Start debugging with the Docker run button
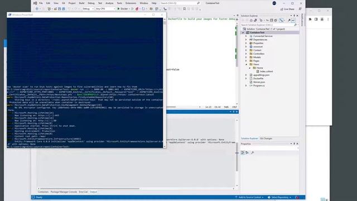This screenshot has height=201, width=357. (x=123, y=9)
